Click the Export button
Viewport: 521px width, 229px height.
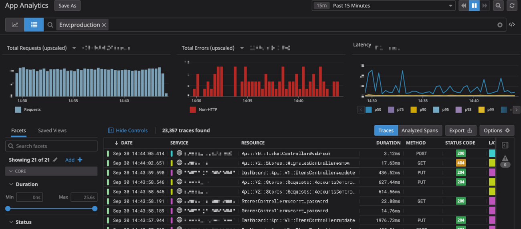point(460,130)
